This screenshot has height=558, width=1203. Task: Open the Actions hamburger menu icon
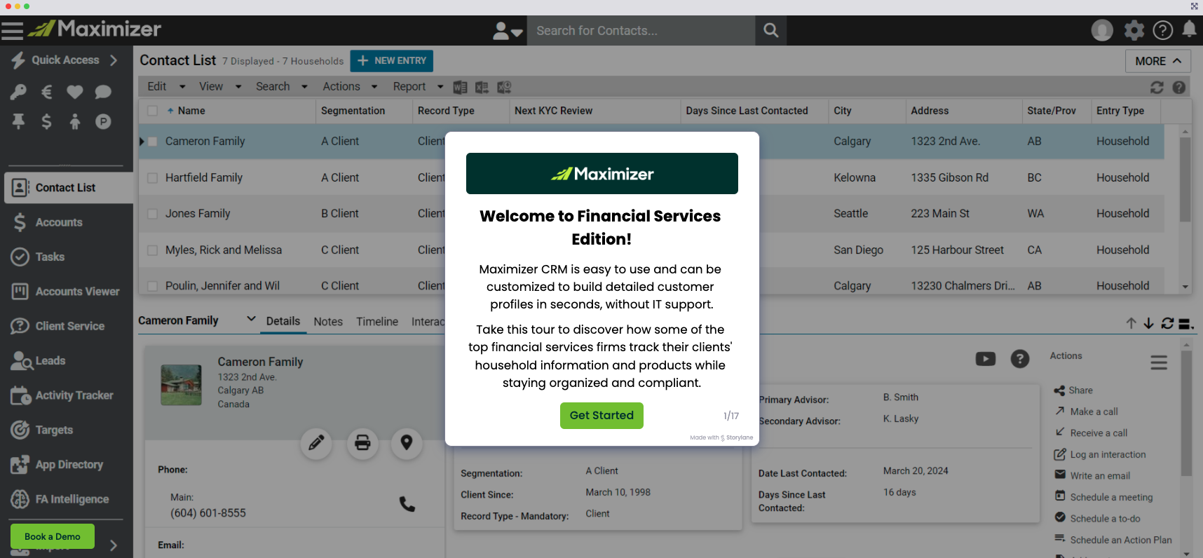click(x=1159, y=362)
